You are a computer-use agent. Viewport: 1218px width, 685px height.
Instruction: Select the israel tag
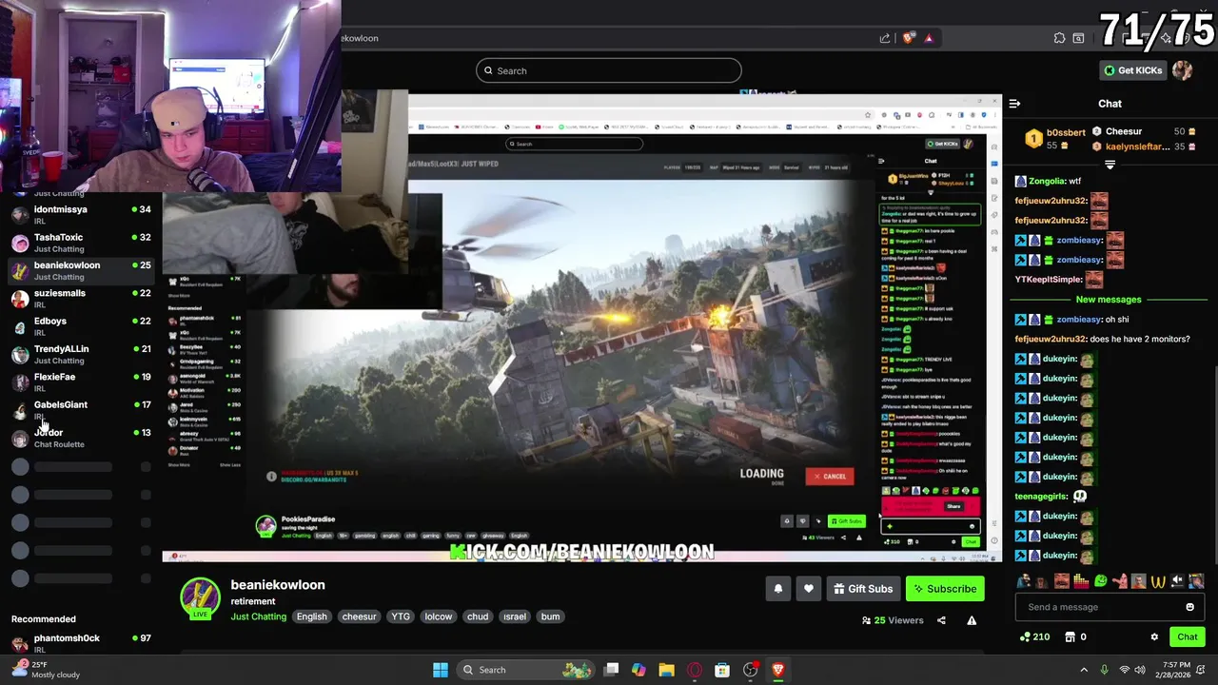[x=515, y=616]
